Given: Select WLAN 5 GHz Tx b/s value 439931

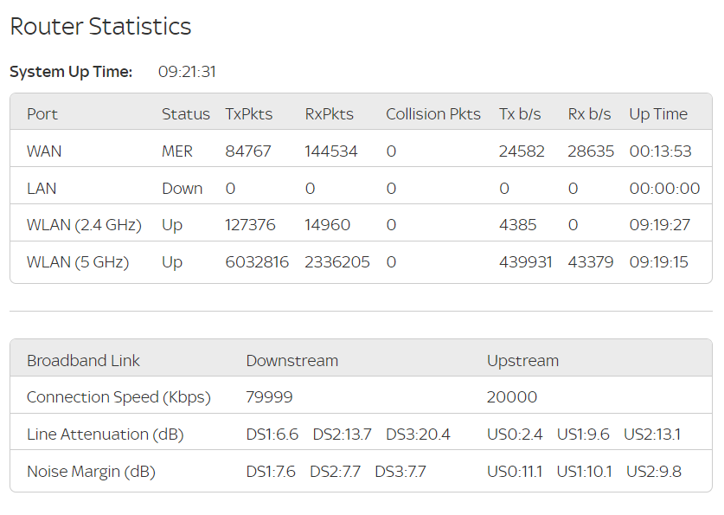Looking at the screenshot, I should (525, 262).
